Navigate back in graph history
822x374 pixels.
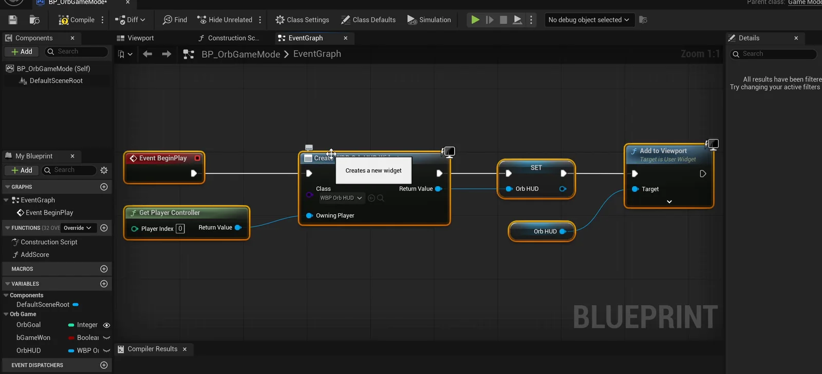[147, 54]
